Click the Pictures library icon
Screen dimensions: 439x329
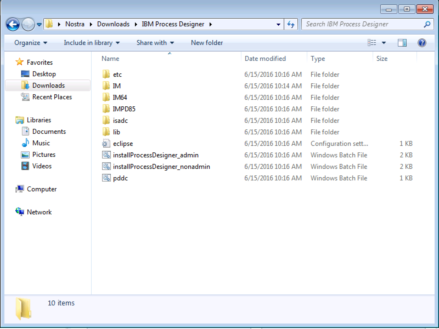25,155
